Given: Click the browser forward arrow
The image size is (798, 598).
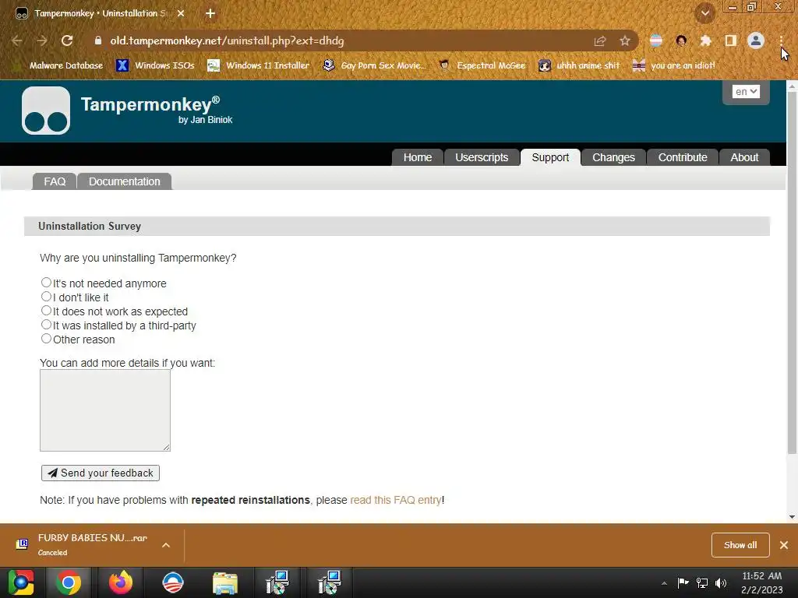Looking at the screenshot, I should (42, 40).
